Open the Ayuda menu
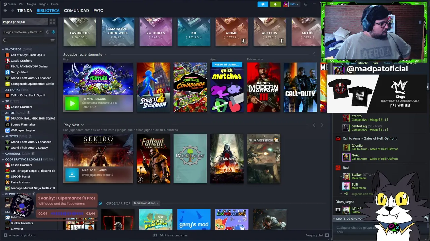This screenshot has height=241, width=430. pyautogui.click(x=55, y=4)
